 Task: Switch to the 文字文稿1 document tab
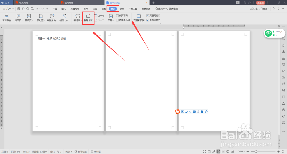point(126,3)
